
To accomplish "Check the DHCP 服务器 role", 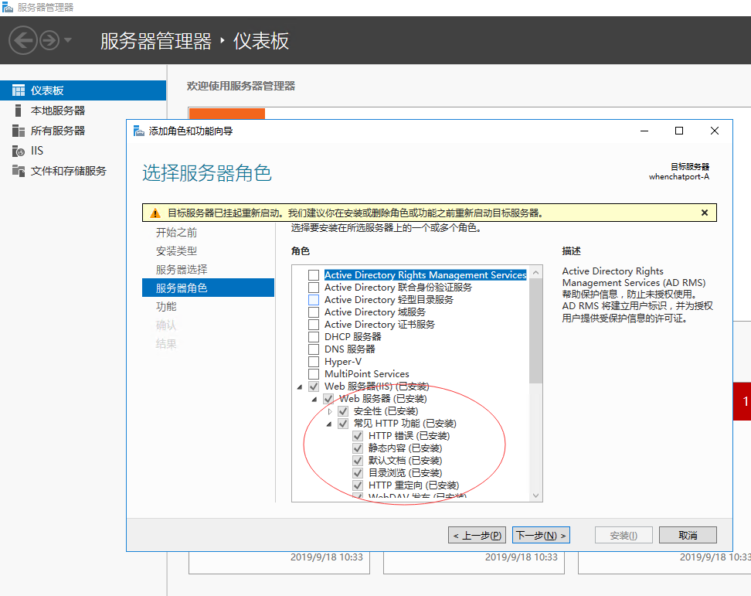I will [x=314, y=337].
